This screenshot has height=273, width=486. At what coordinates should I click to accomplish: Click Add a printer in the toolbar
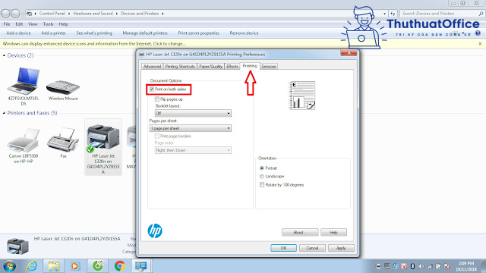coord(53,33)
